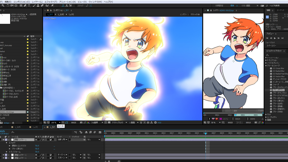Select the Puppet Pin tool
The image size is (288, 162).
coord(53,6)
